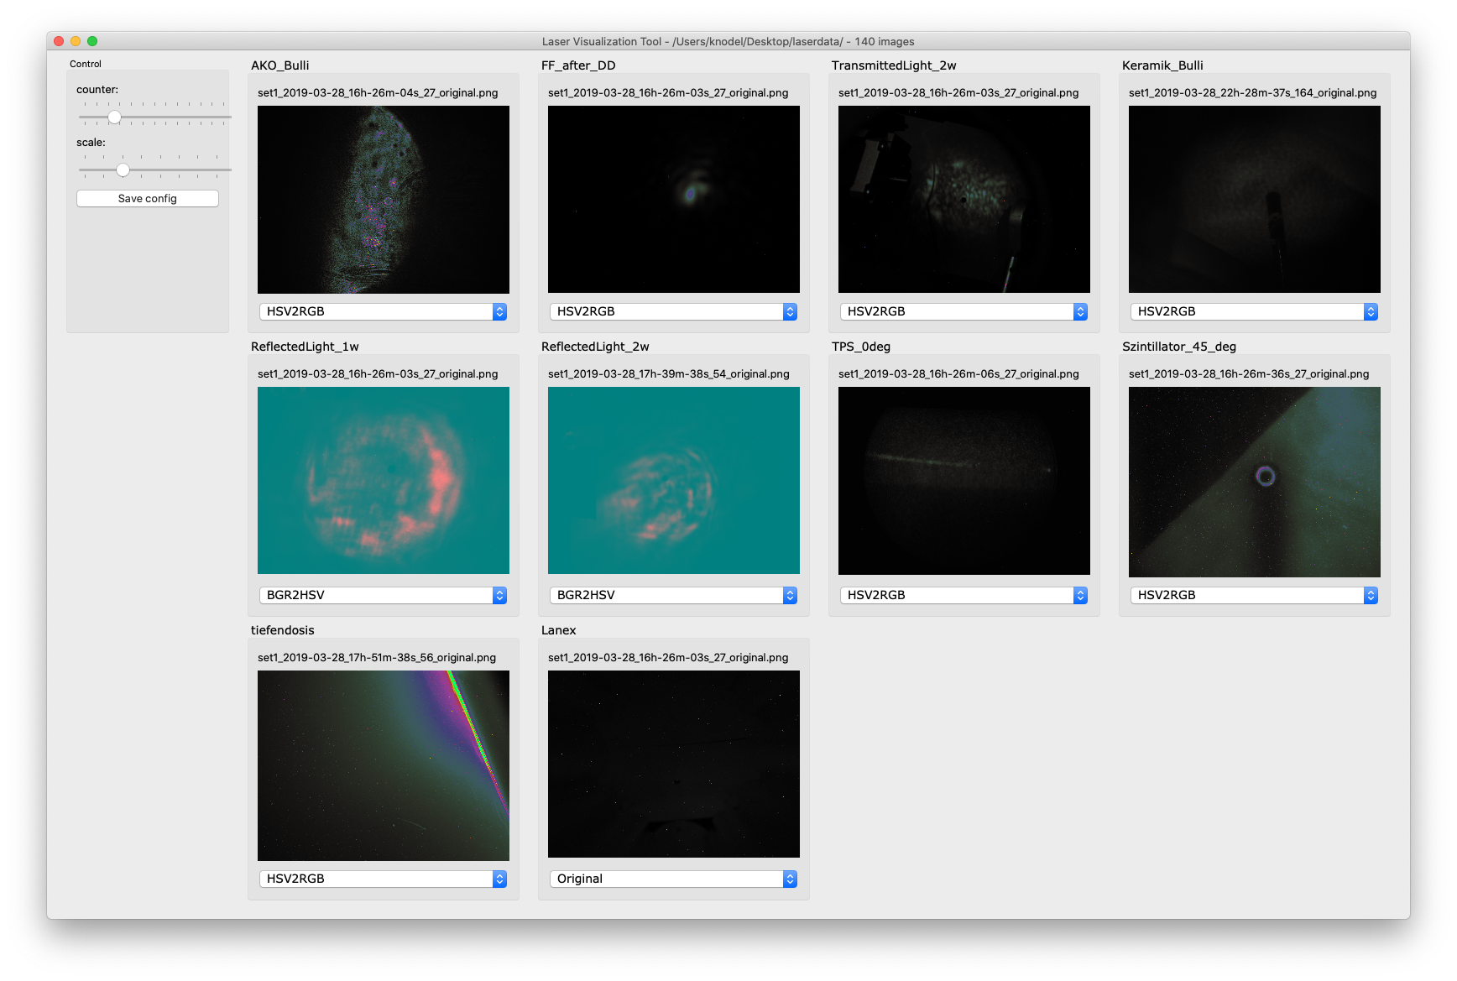1457x981 pixels.
Task: Expand the ReflectedLight_2w BGR2HSV dropdown
Action: pos(673,595)
